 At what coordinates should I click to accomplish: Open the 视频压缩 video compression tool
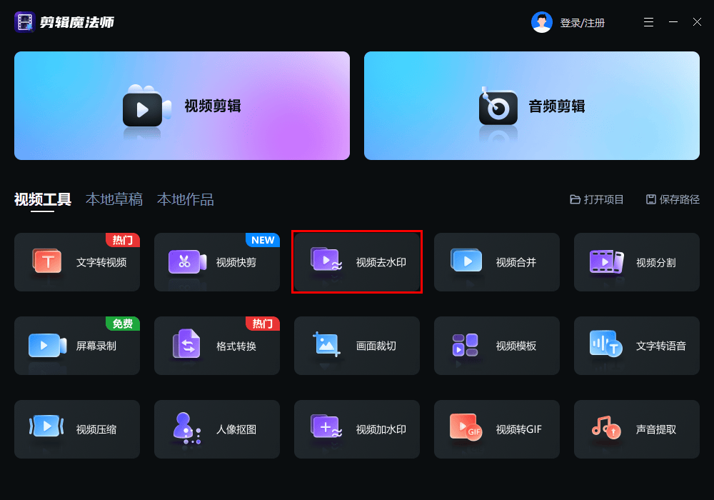click(77, 429)
